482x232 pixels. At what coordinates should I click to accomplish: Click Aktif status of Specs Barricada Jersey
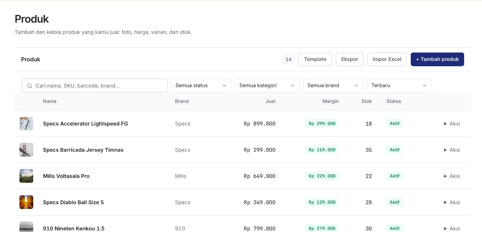(x=395, y=150)
